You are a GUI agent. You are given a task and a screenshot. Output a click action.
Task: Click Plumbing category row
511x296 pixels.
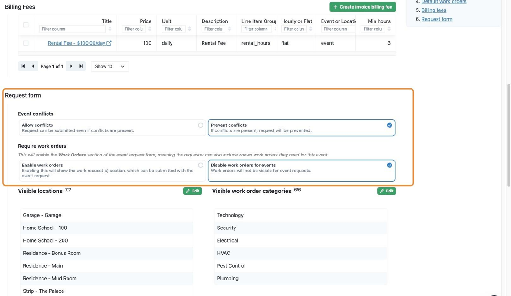pyautogui.click(x=301, y=278)
